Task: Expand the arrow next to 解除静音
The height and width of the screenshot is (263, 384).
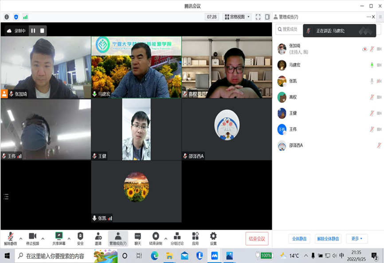Action: (21, 239)
